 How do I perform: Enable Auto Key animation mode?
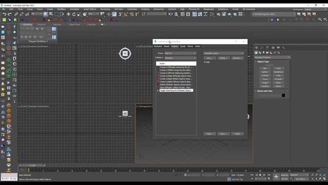(x=284, y=175)
